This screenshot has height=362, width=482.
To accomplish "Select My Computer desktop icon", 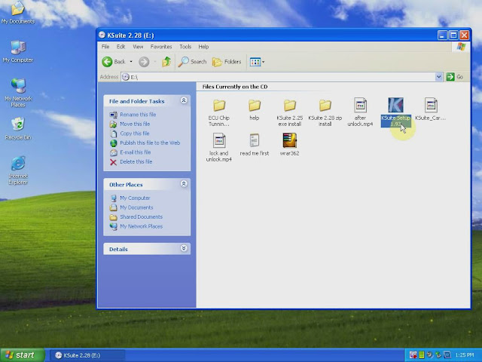I will (18, 51).
